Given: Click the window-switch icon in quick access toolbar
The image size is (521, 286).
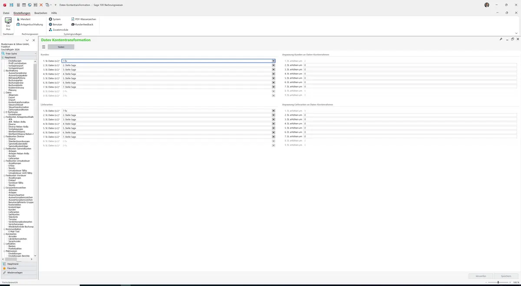Looking at the screenshot, I should pyautogui.click(x=47, y=5).
